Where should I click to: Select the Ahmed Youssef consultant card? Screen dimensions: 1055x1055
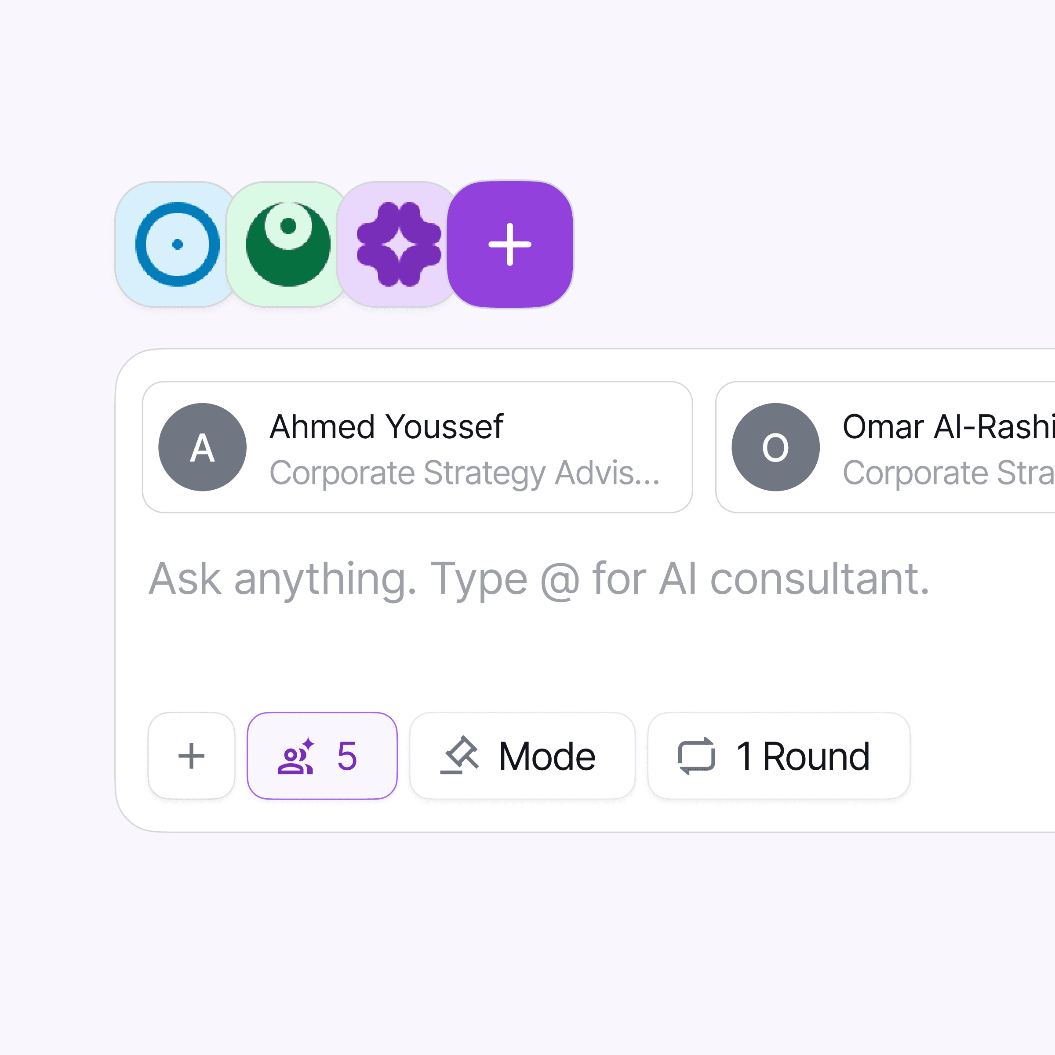pos(417,447)
